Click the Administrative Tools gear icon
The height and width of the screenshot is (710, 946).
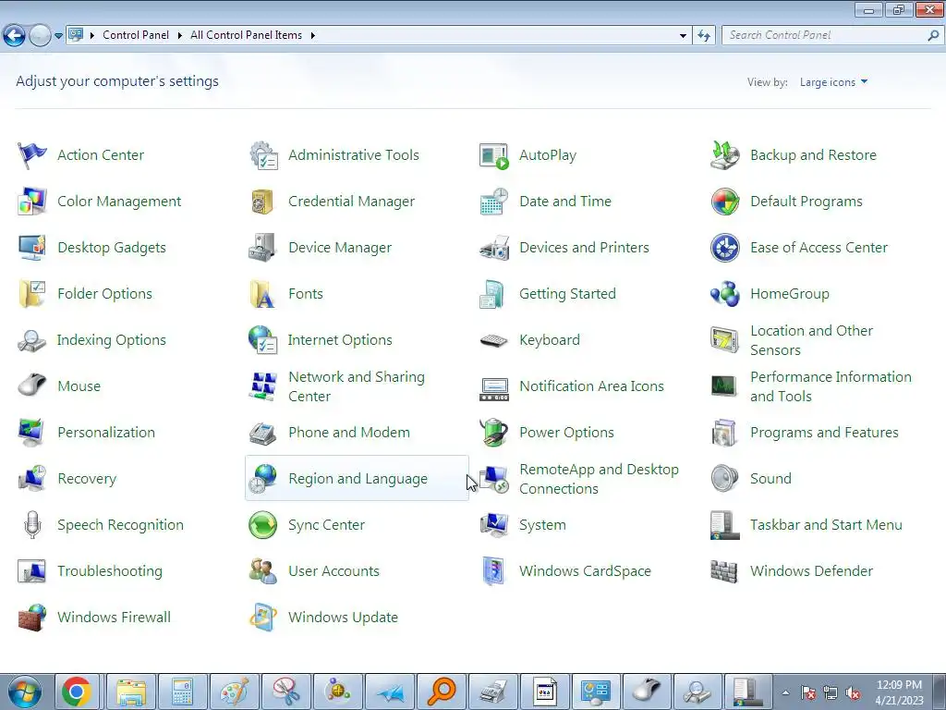tap(263, 155)
